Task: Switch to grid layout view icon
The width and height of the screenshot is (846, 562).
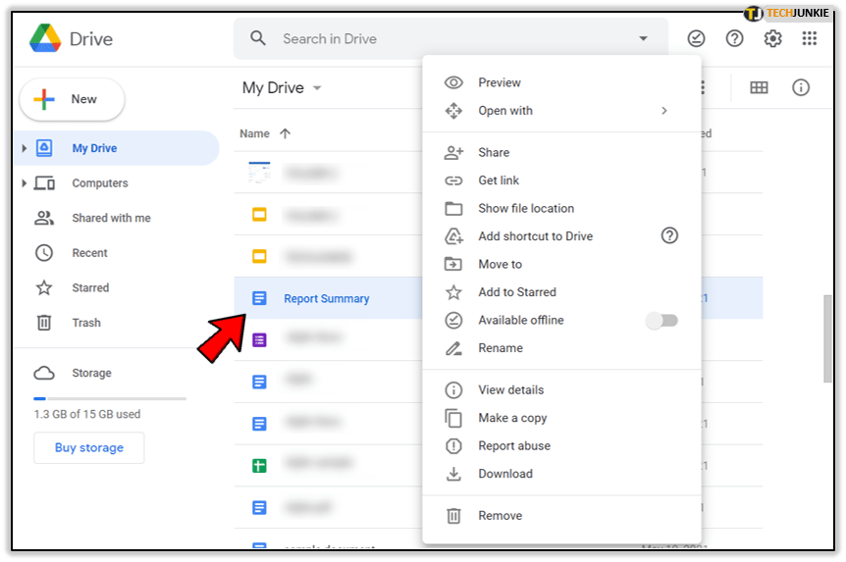Action: pos(759,88)
